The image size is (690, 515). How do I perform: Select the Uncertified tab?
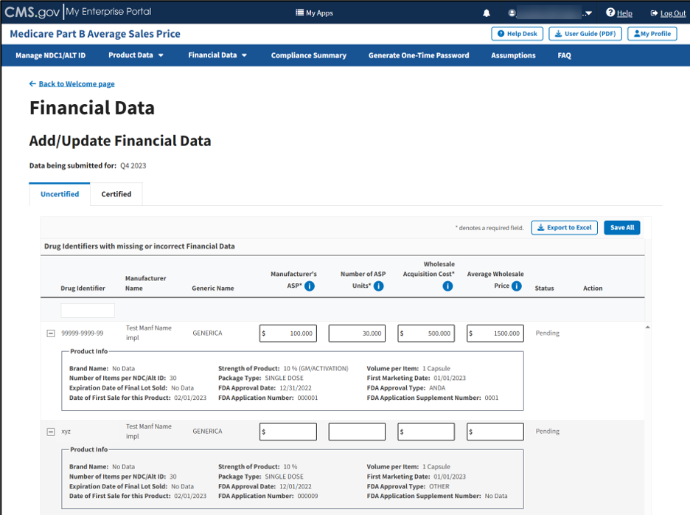click(60, 194)
